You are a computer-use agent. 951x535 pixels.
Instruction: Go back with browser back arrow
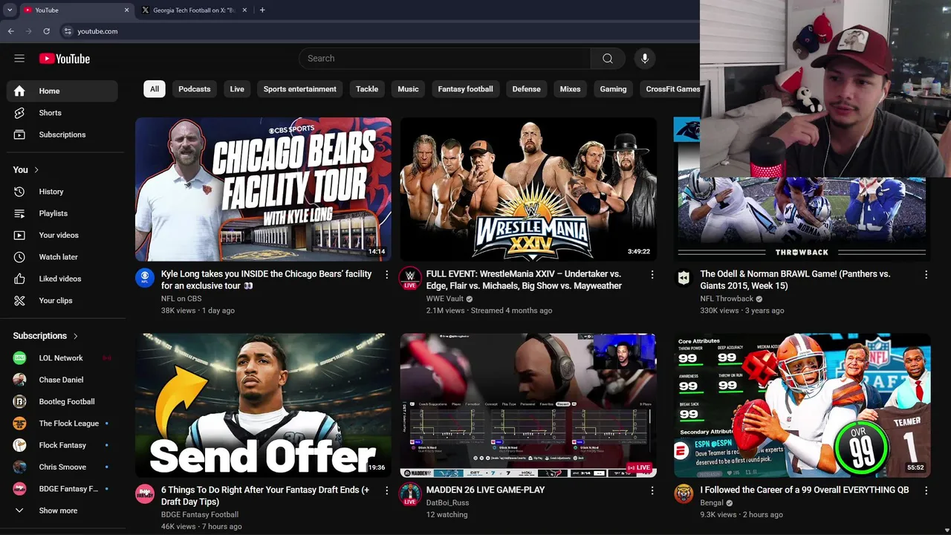pyautogui.click(x=10, y=31)
